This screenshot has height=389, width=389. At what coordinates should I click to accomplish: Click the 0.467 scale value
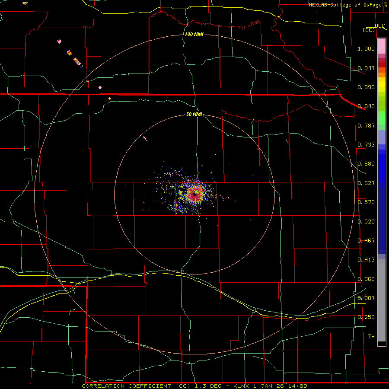click(x=366, y=240)
